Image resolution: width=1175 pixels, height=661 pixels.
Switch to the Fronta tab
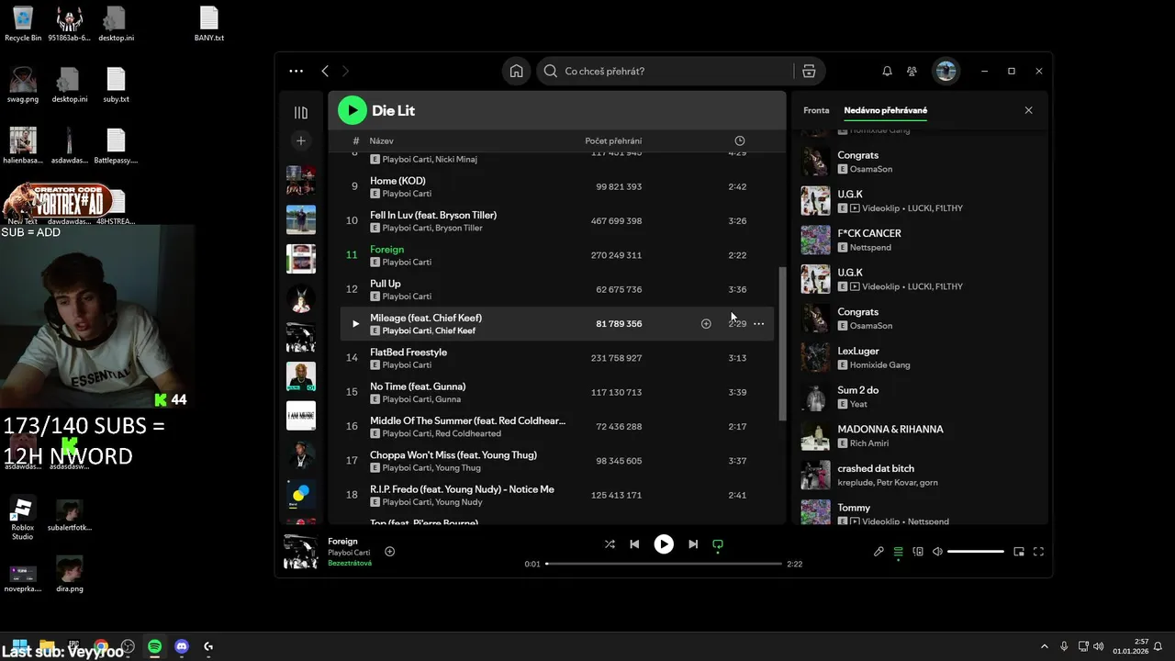click(x=816, y=110)
